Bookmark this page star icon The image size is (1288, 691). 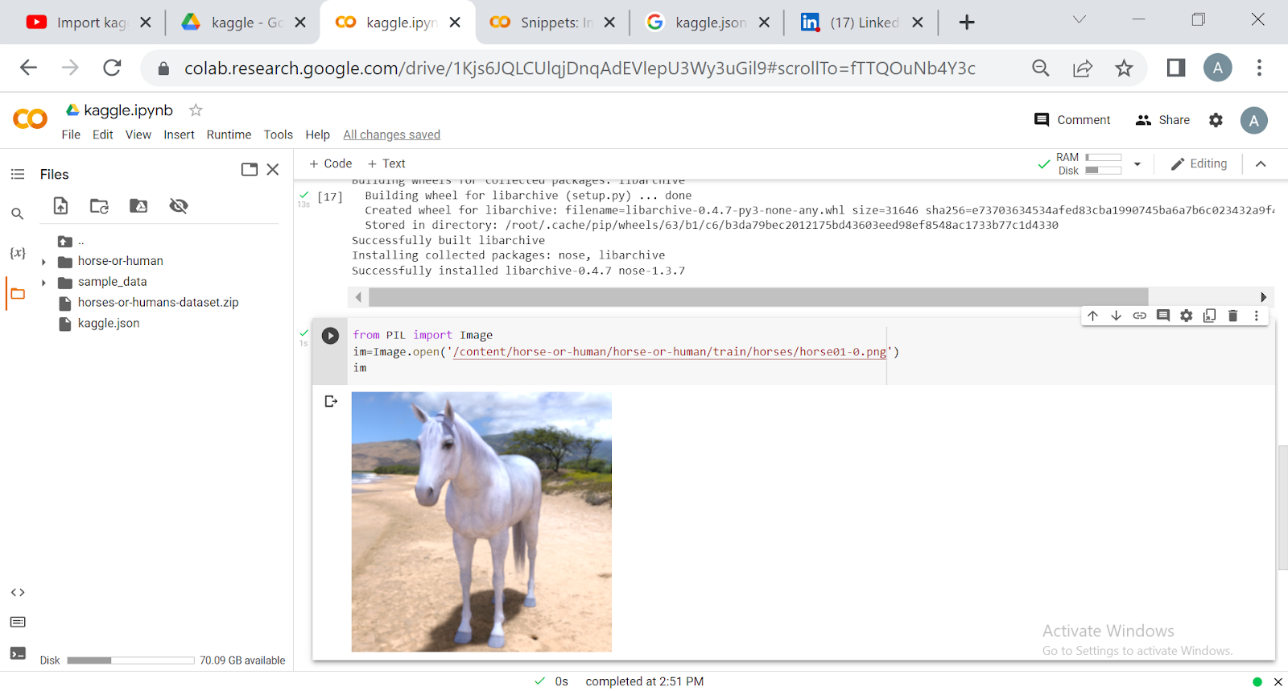click(x=1124, y=68)
